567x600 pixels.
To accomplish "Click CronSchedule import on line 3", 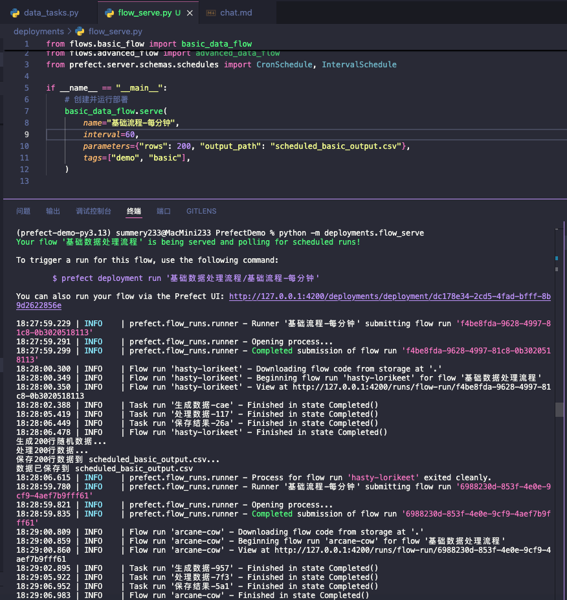I will pos(284,65).
